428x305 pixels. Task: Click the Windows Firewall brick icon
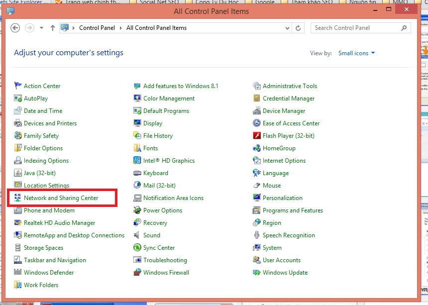pyautogui.click(x=137, y=273)
